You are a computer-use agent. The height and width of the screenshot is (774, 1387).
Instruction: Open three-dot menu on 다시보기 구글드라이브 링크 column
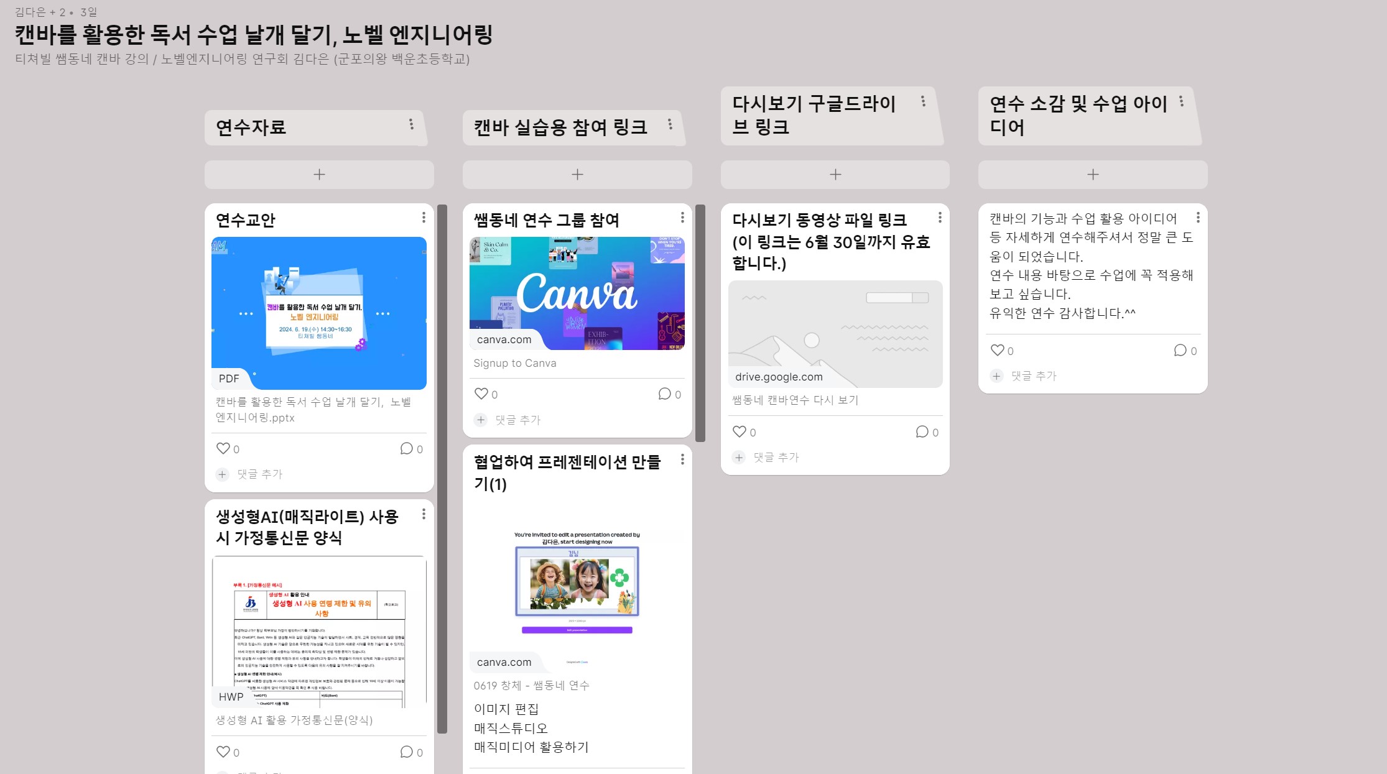[923, 101]
